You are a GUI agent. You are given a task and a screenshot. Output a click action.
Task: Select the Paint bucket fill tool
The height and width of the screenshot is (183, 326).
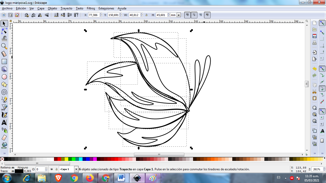pyautogui.click(x=4, y=145)
